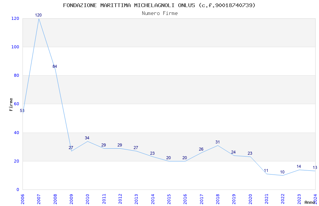
Task: Click the data label 84 for 2008
Action: point(55,66)
